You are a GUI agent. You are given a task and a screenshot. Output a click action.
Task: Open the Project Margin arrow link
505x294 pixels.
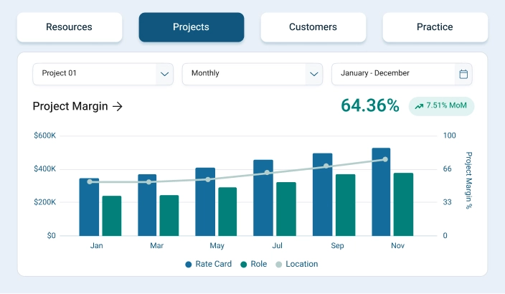click(x=118, y=107)
